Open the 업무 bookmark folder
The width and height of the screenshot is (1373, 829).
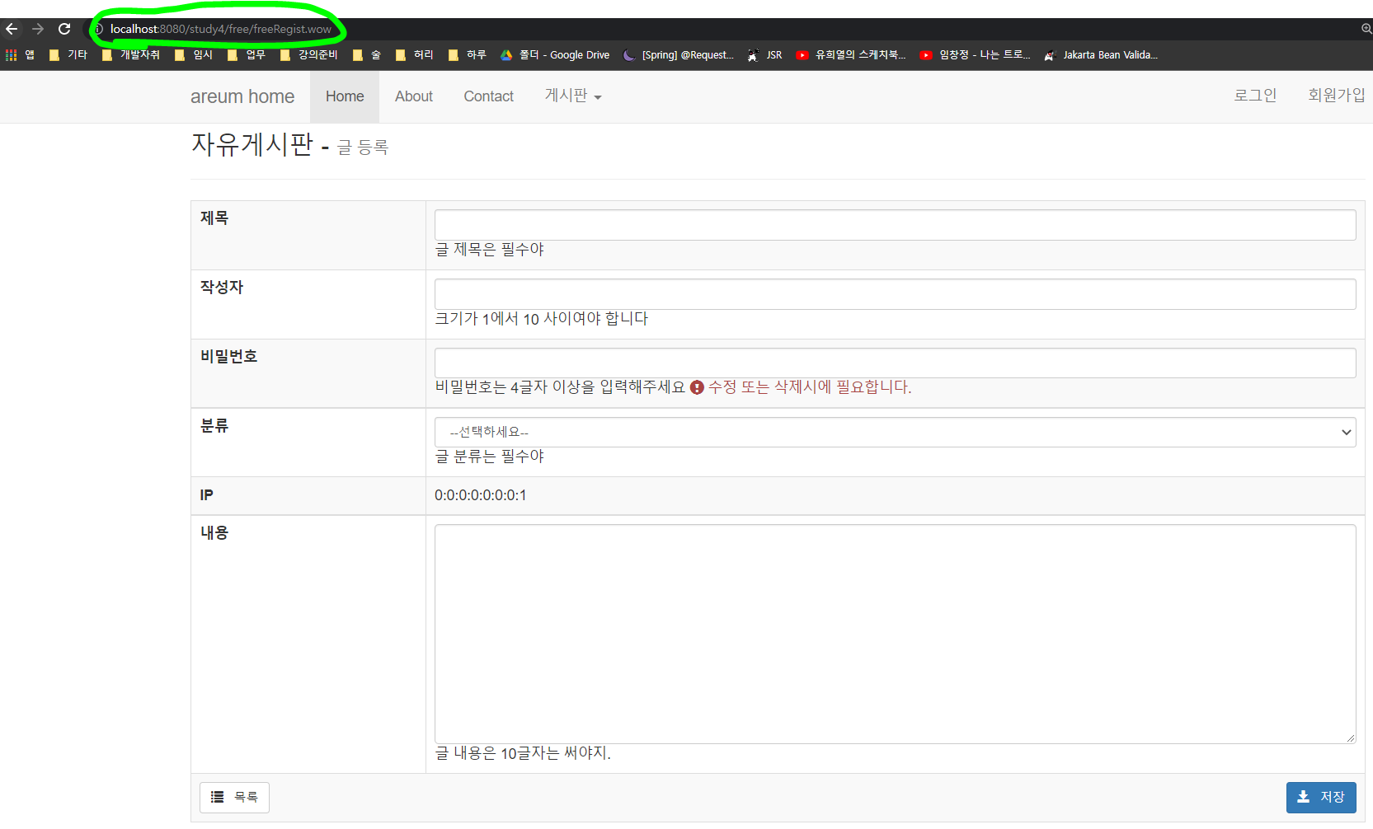(x=247, y=55)
